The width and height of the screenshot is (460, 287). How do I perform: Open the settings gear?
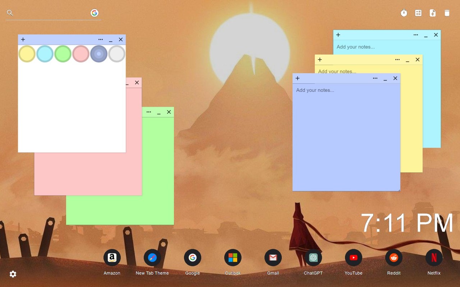coord(13,274)
